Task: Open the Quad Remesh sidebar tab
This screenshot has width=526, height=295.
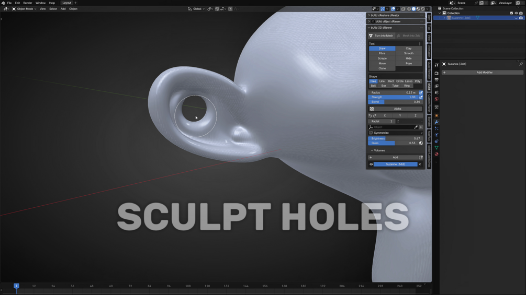Action: pos(429,71)
